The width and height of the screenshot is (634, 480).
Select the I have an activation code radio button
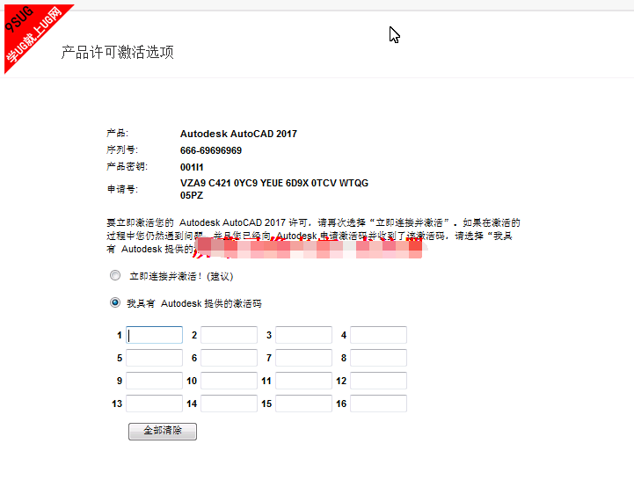pyautogui.click(x=115, y=303)
